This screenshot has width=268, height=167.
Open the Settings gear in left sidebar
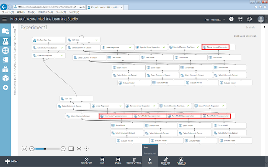(x=5, y=88)
